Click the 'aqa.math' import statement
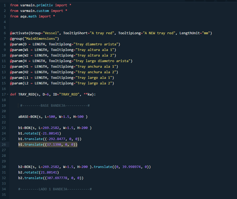This screenshot has height=199, width=237. 33,16
